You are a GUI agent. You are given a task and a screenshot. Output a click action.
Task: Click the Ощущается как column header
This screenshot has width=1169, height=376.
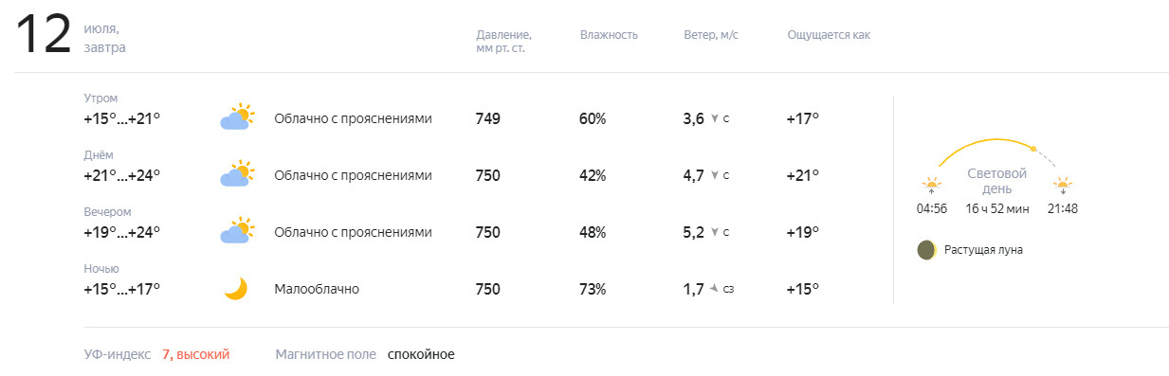829,35
